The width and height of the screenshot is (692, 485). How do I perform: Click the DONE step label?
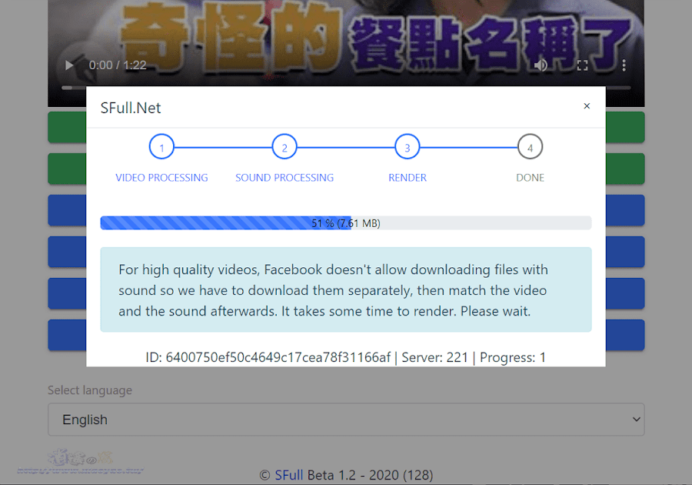pyautogui.click(x=530, y=178)
